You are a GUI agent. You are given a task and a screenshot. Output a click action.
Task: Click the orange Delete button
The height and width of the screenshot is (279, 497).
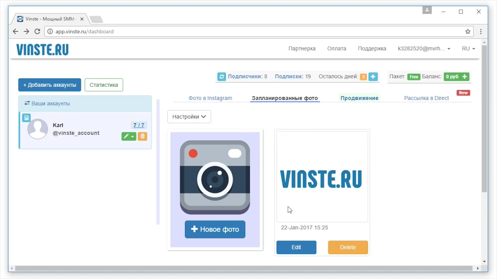[348, 247]
